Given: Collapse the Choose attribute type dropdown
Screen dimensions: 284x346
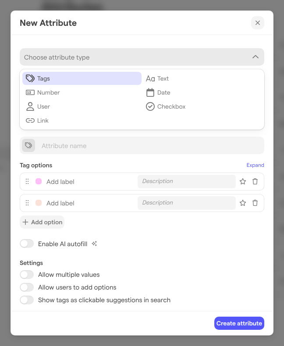Looking at the screenshot, I should click(x=142, y=57).
